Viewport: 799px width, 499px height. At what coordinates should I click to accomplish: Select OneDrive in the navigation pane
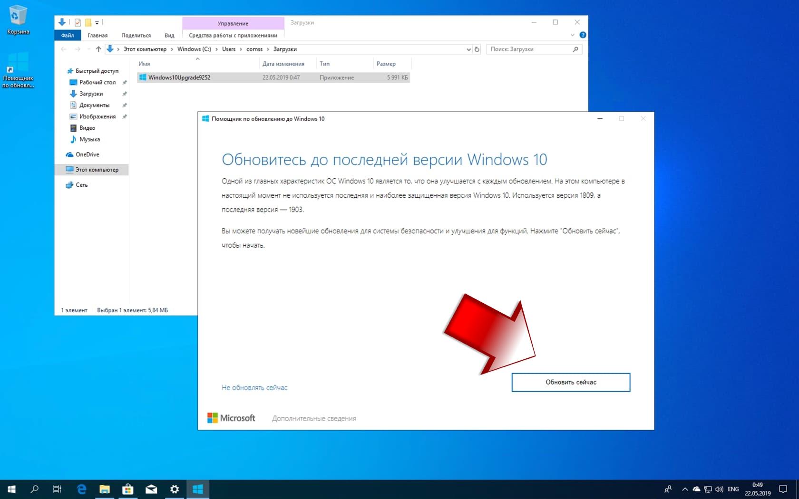(87, 154)
